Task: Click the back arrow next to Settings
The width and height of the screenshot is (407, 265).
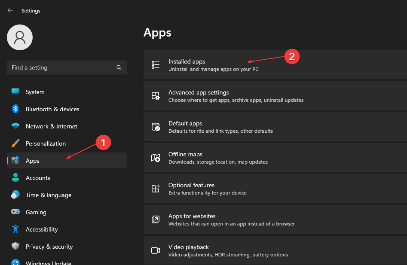Action: (x=10, y=10)
